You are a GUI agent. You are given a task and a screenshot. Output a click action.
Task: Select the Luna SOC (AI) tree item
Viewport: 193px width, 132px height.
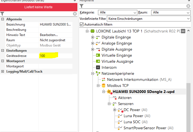(135, 122)
